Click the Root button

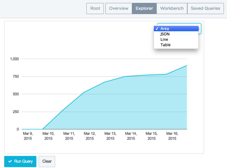pos(95,9)
